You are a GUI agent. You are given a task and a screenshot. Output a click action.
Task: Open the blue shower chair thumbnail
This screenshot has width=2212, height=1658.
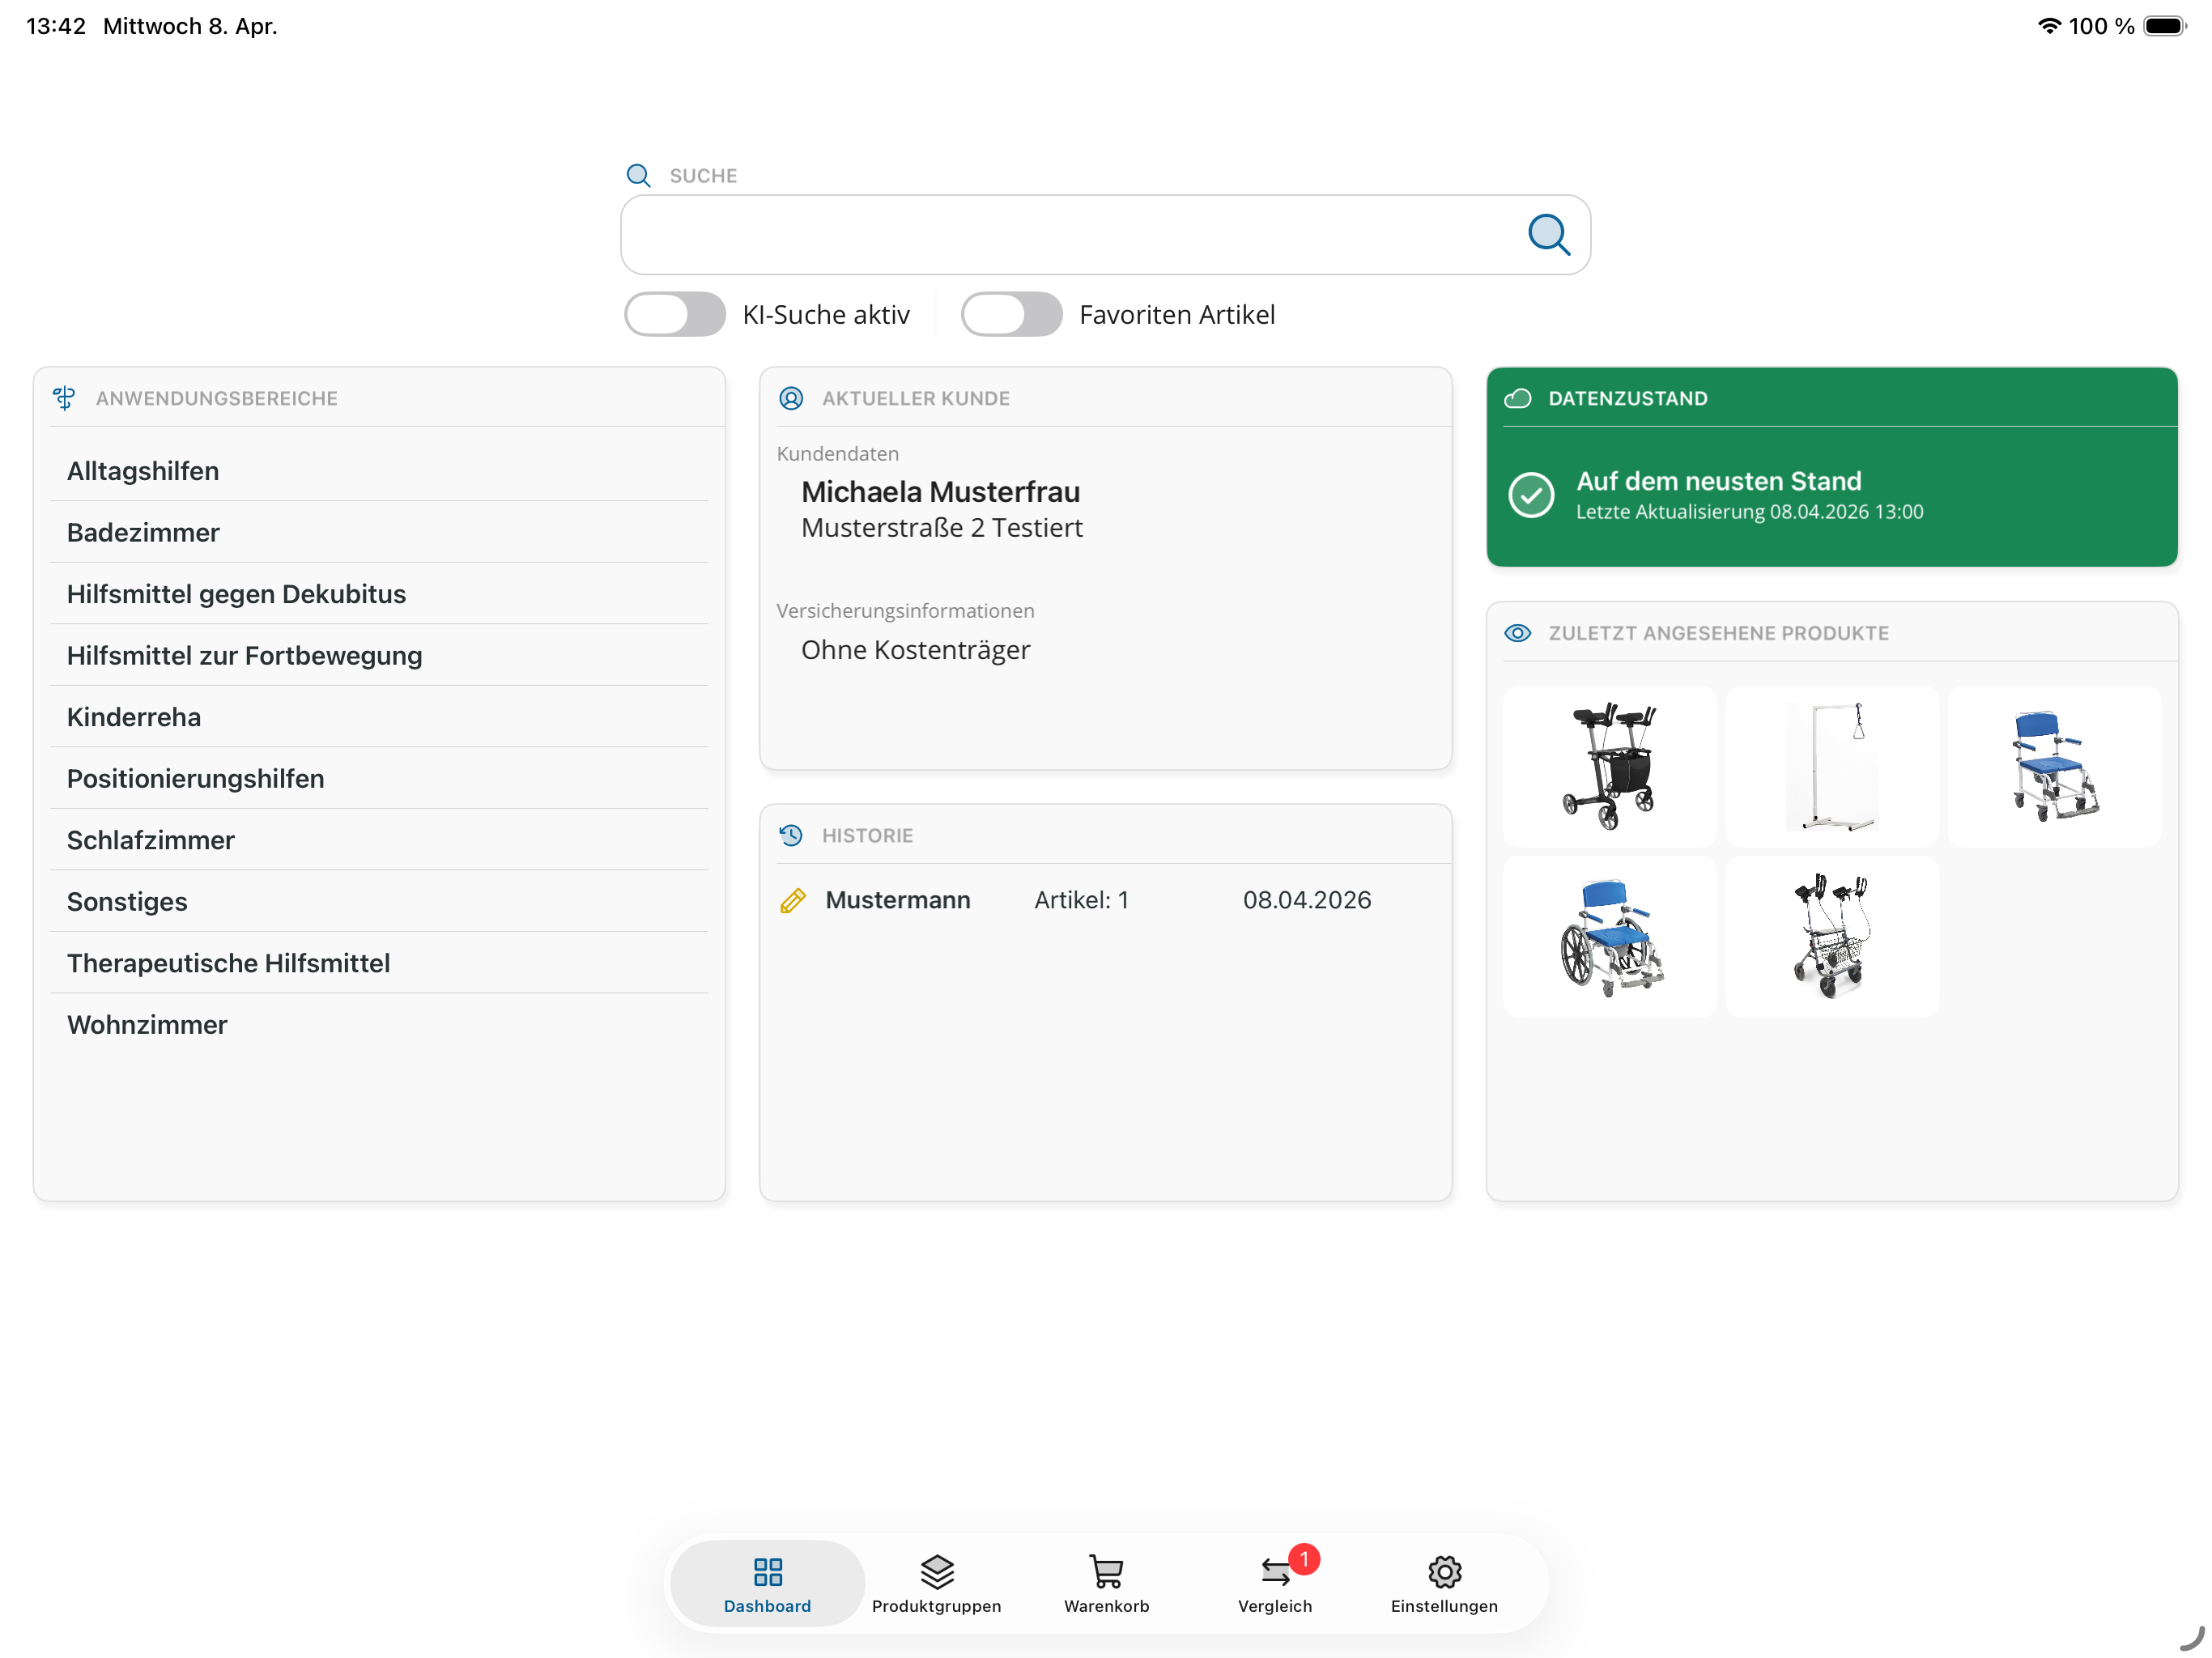pyautogui.click(x=2054, y=766)
